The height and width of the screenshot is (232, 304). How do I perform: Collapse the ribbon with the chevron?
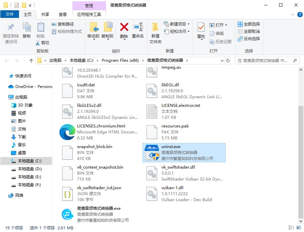click(293, 15)
